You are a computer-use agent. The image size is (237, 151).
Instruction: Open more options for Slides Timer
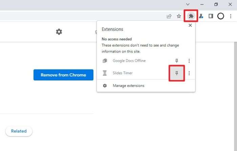189,73
